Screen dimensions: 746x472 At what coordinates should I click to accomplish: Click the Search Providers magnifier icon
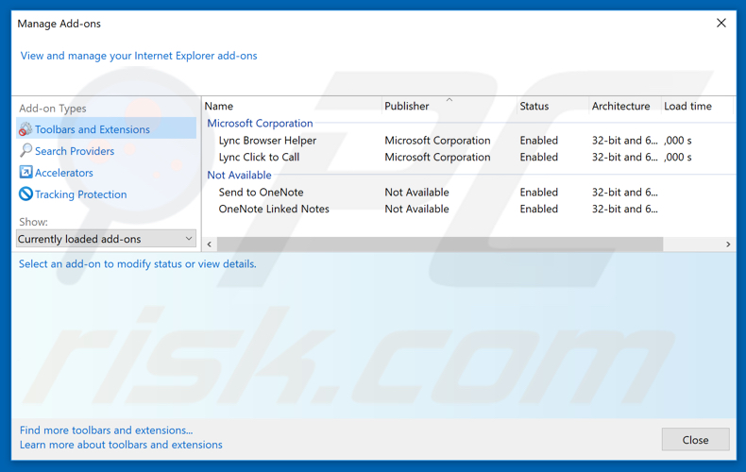coord(25,150)
